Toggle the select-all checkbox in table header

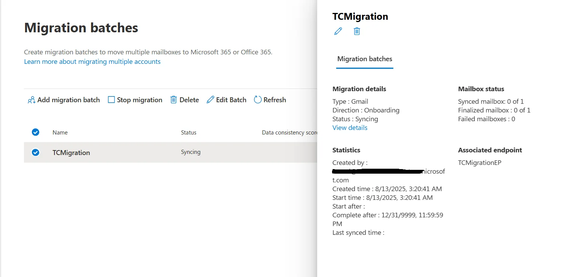coord(35,132)
